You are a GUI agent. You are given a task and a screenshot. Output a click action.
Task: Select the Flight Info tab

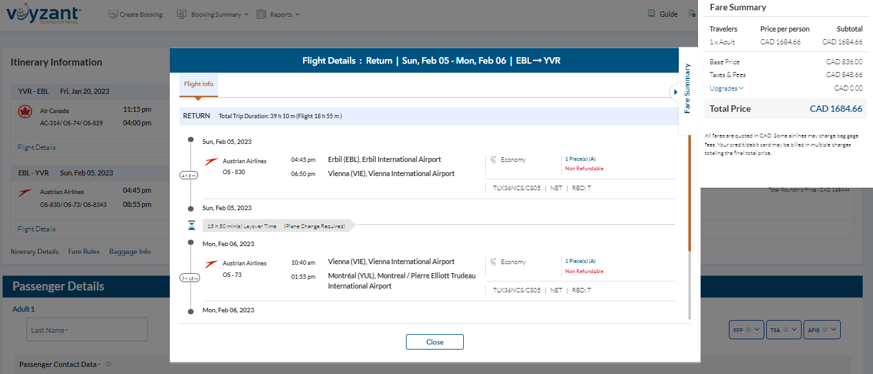click(x=198, y=84)
